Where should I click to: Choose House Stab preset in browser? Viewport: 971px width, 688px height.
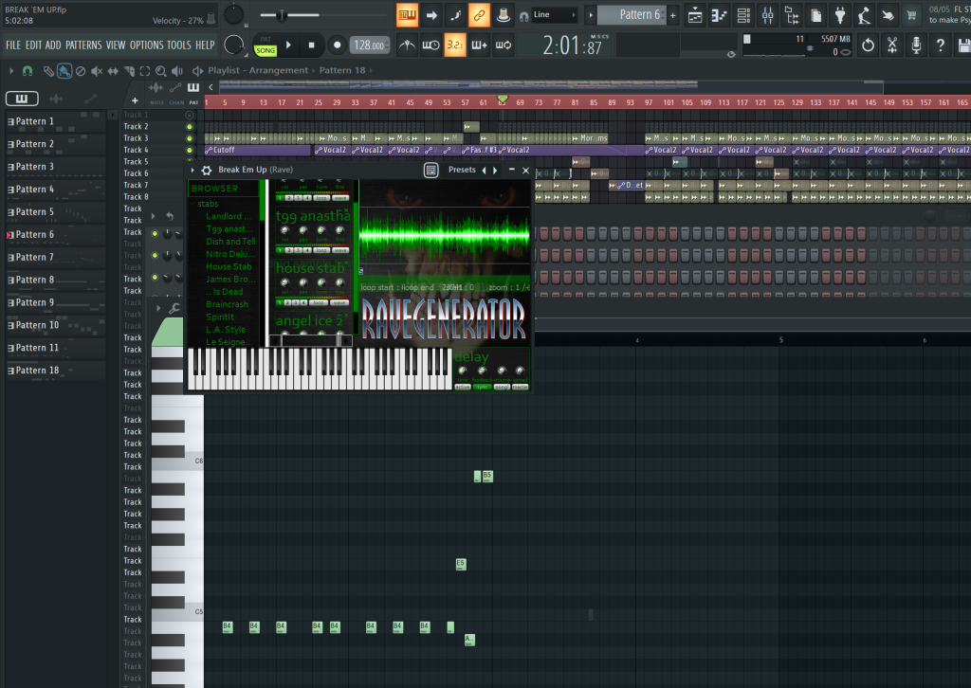click(229, 267)
